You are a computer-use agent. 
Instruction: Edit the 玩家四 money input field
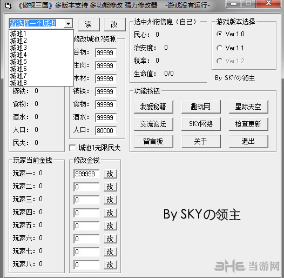(86, 213)
